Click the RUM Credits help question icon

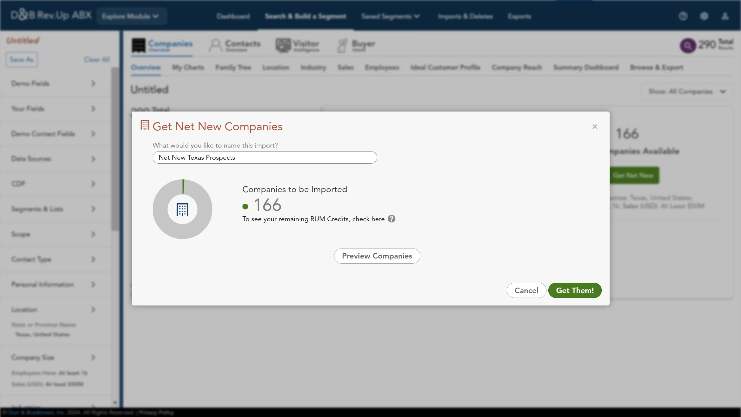click(391, 219)
